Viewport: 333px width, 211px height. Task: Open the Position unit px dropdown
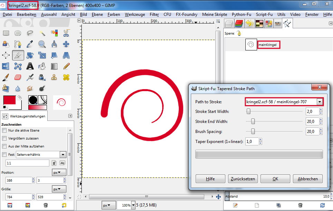pyautogui.click(x=59, y=172)
